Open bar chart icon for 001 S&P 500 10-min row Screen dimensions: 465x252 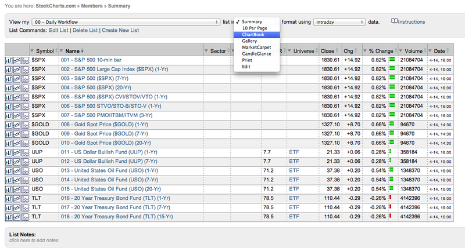point(9,61)
